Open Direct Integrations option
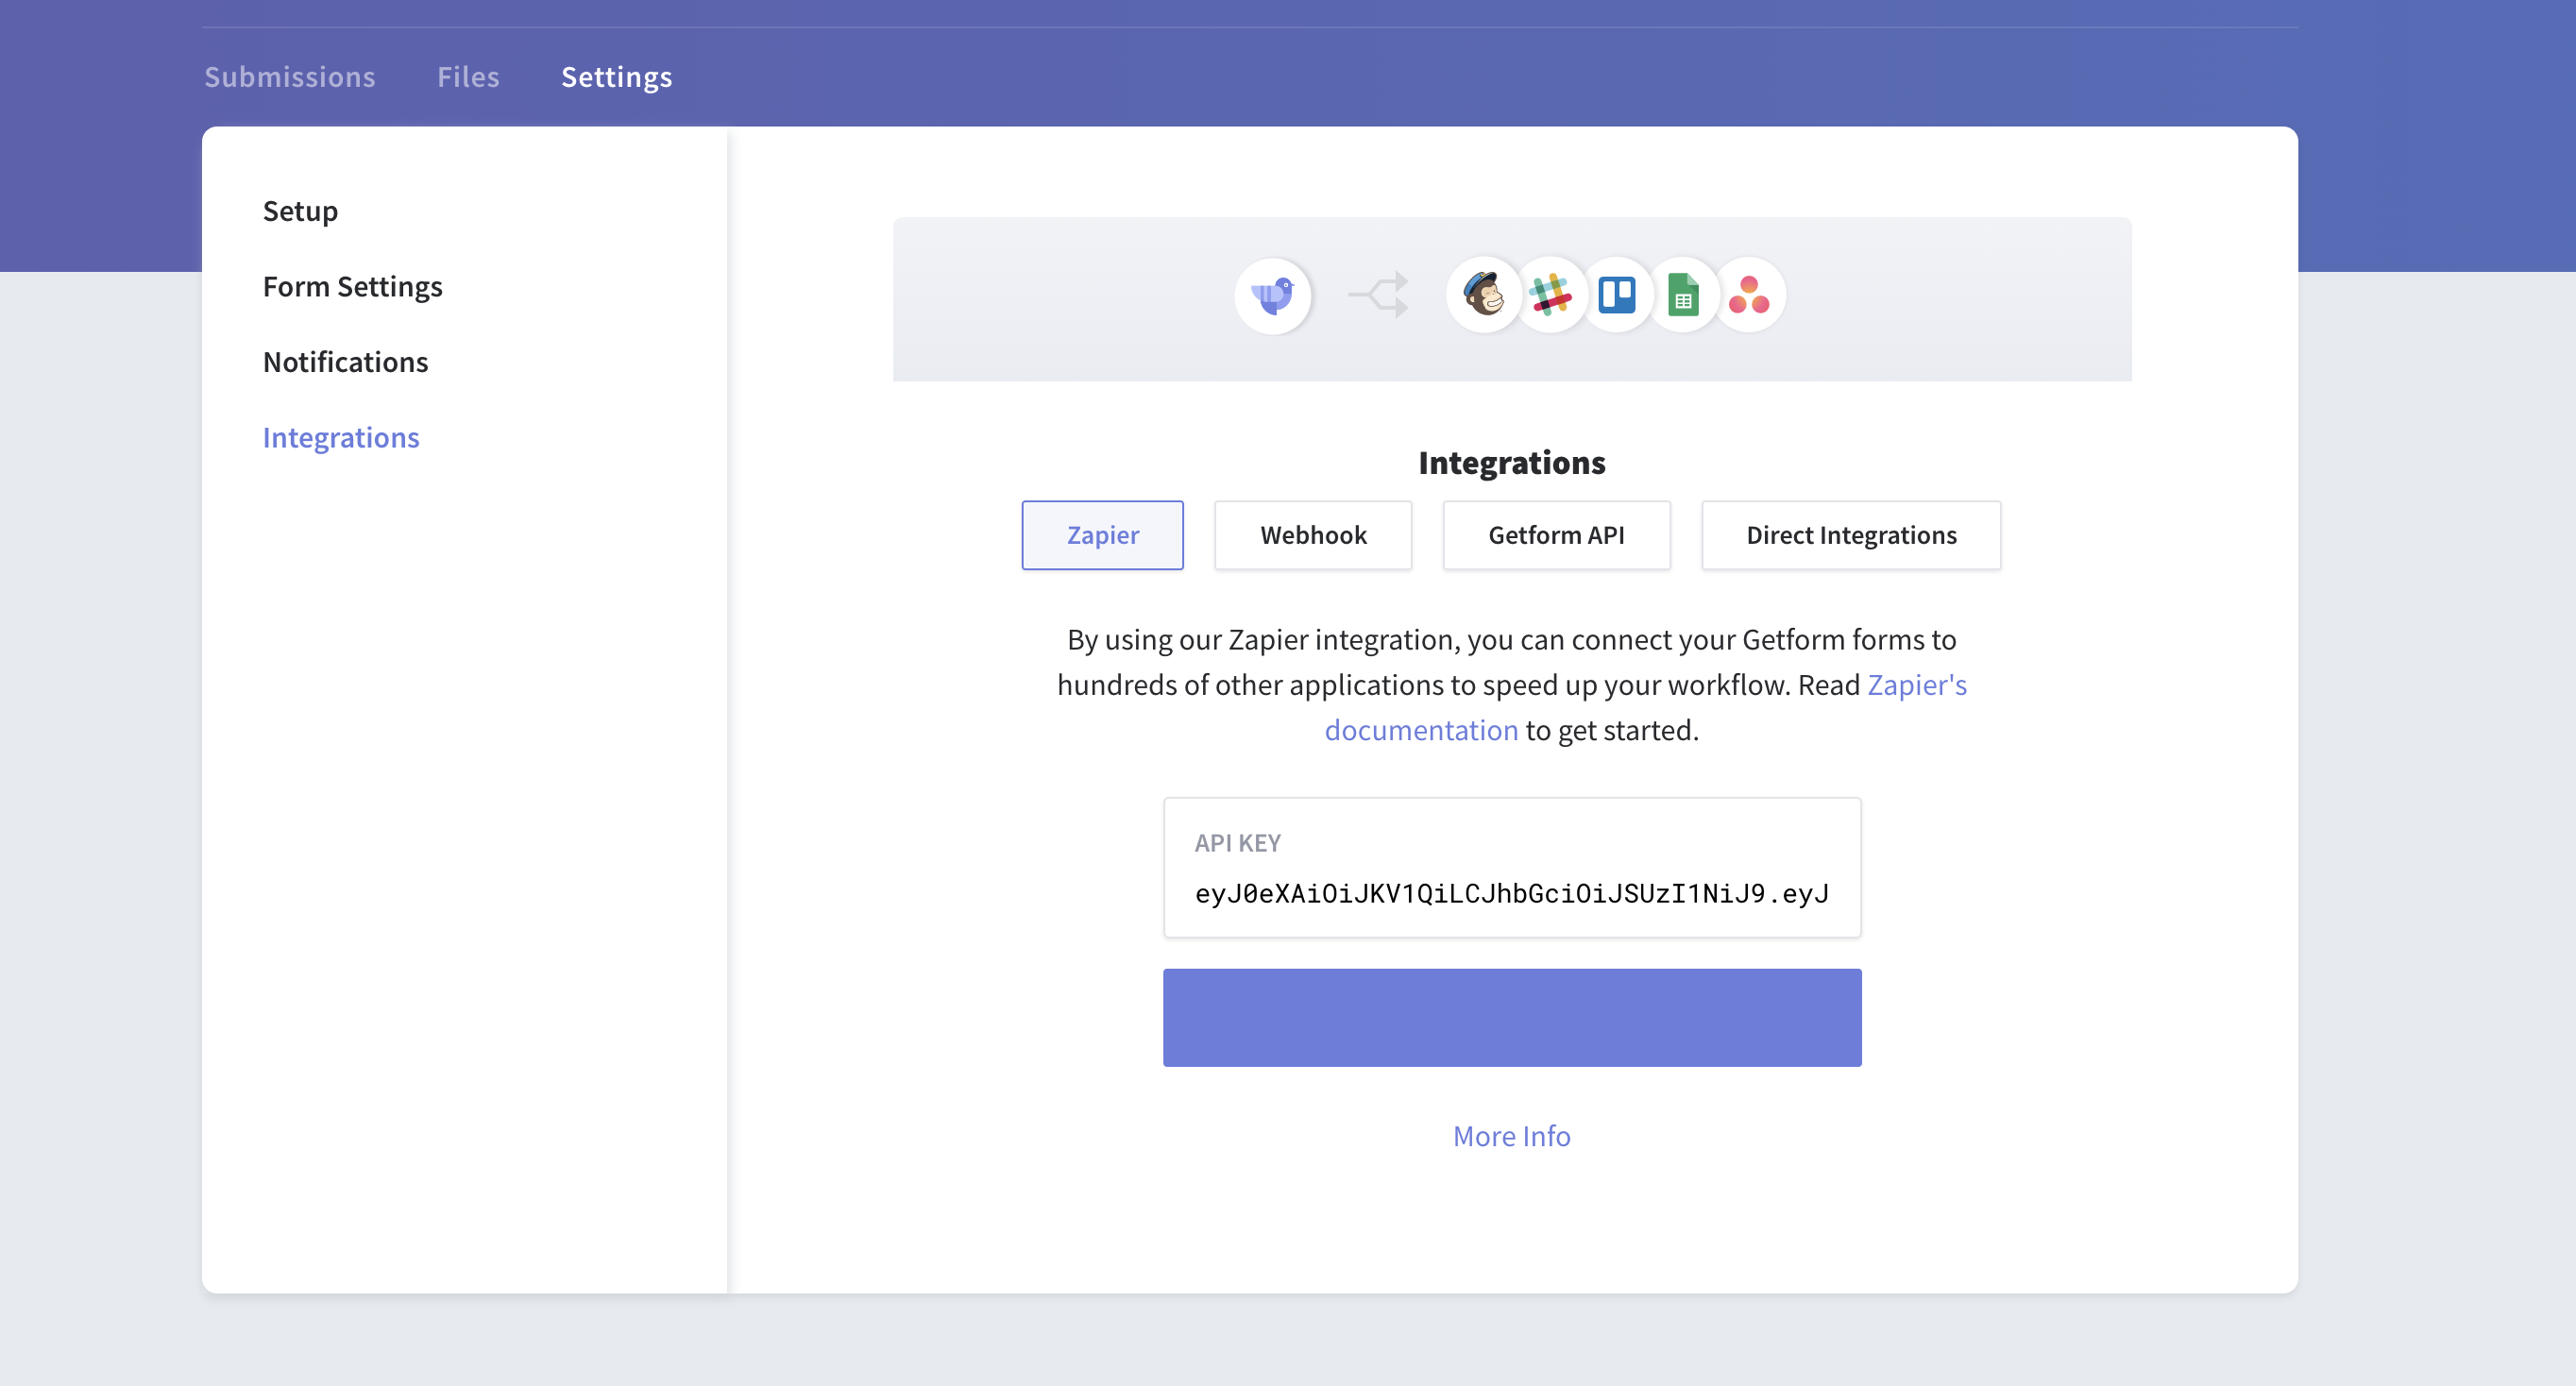Viewport: 2576px width, 1386px height. click(x=1851, y=535)
